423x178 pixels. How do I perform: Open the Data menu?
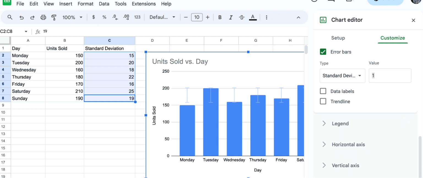pos(104,4)
